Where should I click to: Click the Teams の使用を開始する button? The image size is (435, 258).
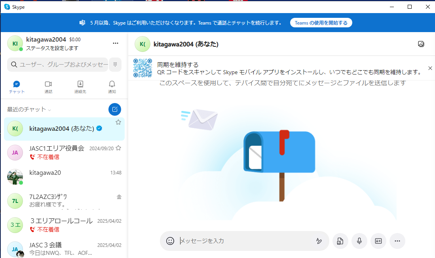321,23
